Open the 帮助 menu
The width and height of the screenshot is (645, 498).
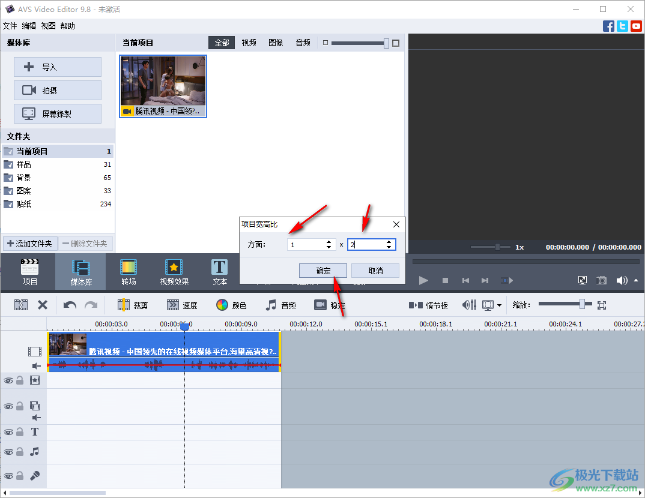[67, 26]
